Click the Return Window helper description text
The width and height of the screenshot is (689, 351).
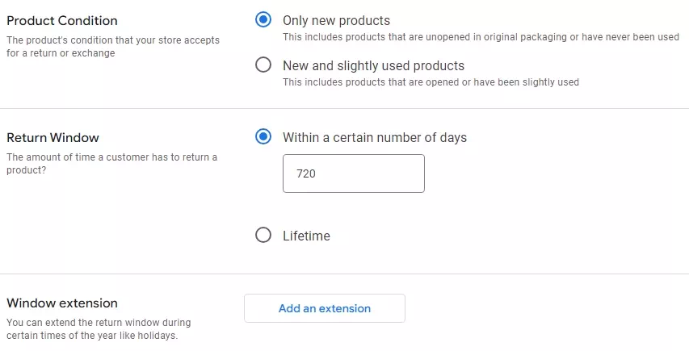coord(111,163)
